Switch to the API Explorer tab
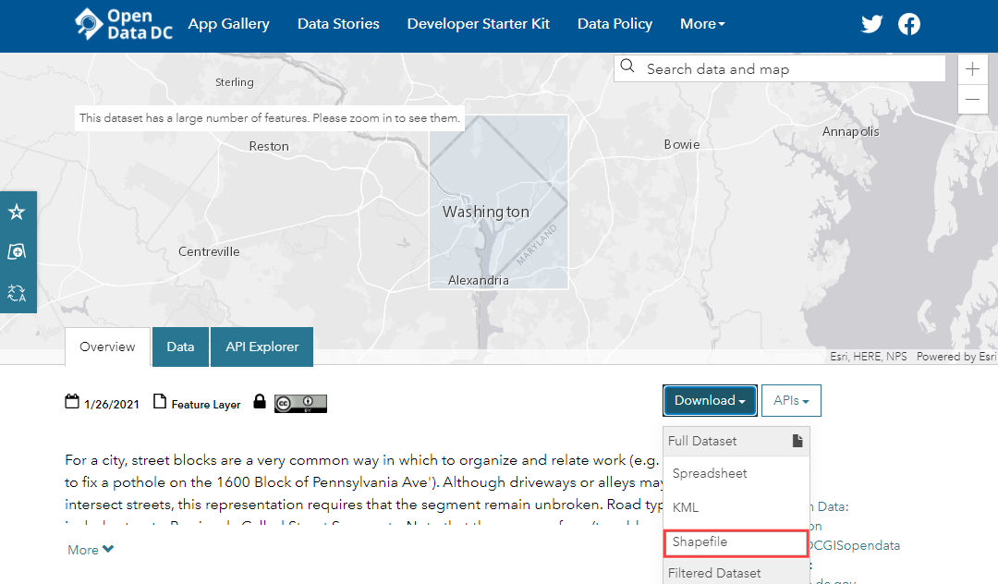Viewport: 998px width, 584px height. (x=262, y=347)
